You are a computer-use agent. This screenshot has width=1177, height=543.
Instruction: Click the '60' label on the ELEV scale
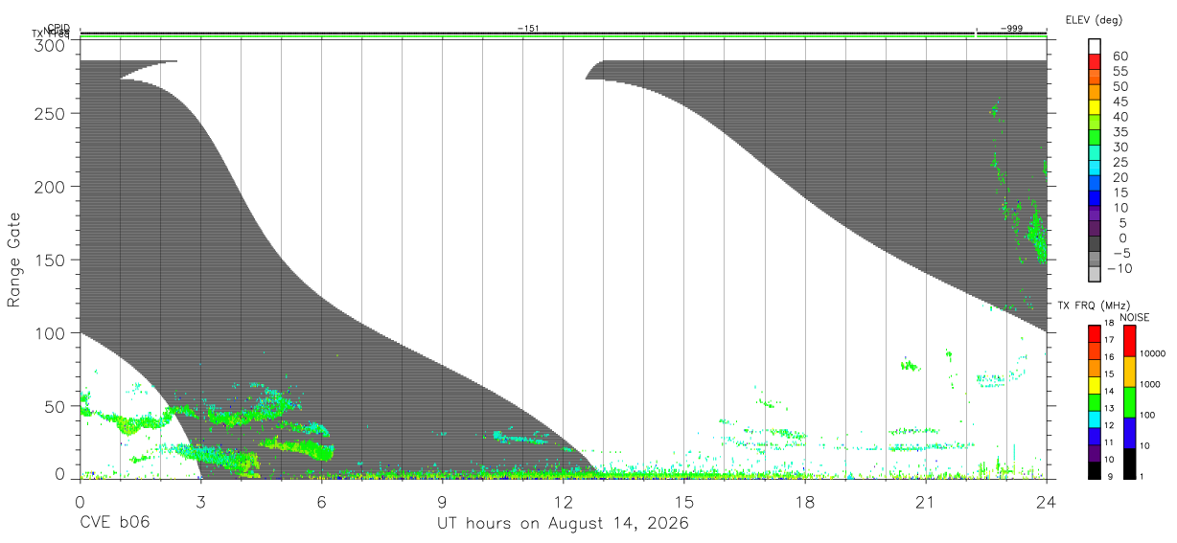[1120, 56]
